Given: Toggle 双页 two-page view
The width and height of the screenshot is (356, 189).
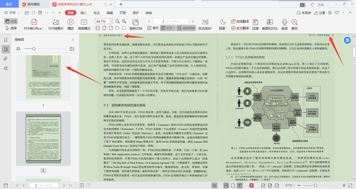Looking at the screenshot, I should point(167,28).
